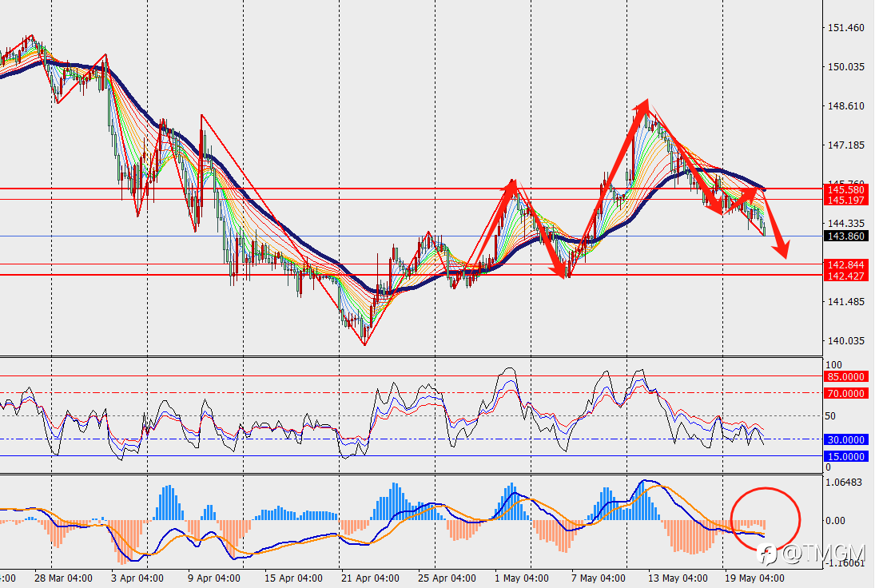Click the 21 Apr 04:00 time label
This screenshot has height=588, width=875.
pos(370,578)
